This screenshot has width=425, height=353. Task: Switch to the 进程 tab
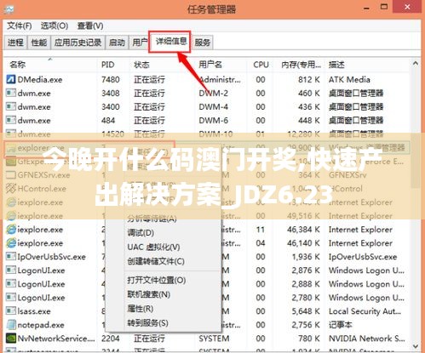[15, 43]
